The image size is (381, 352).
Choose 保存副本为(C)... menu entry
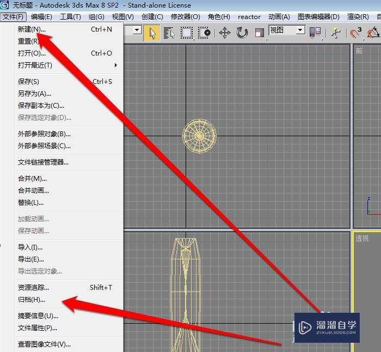69,106
